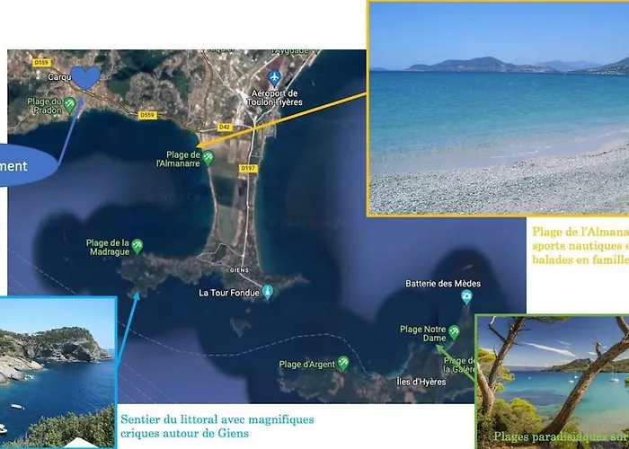The image size is (629, 449).
Task: Click the Aéroport de Toulon-Hyères airplane icon
Action: click(x=274, y=77)
